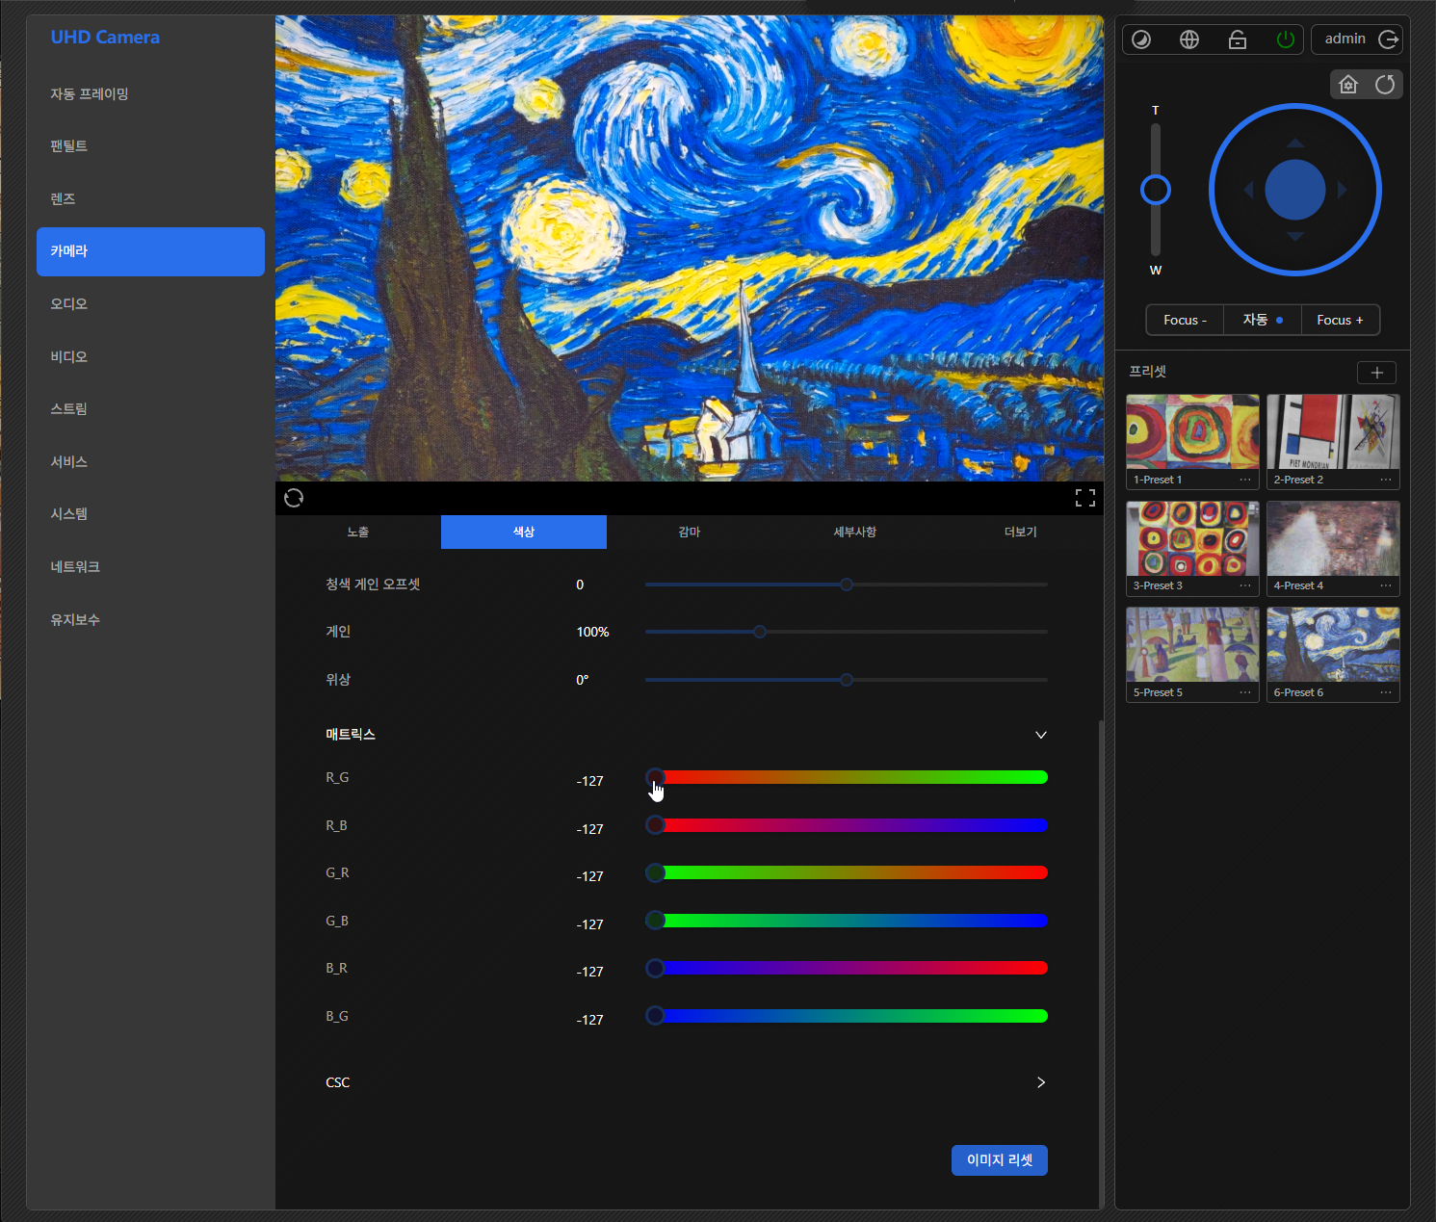Open the three-dot menu for 1-Preset 1

(1245, 480)
